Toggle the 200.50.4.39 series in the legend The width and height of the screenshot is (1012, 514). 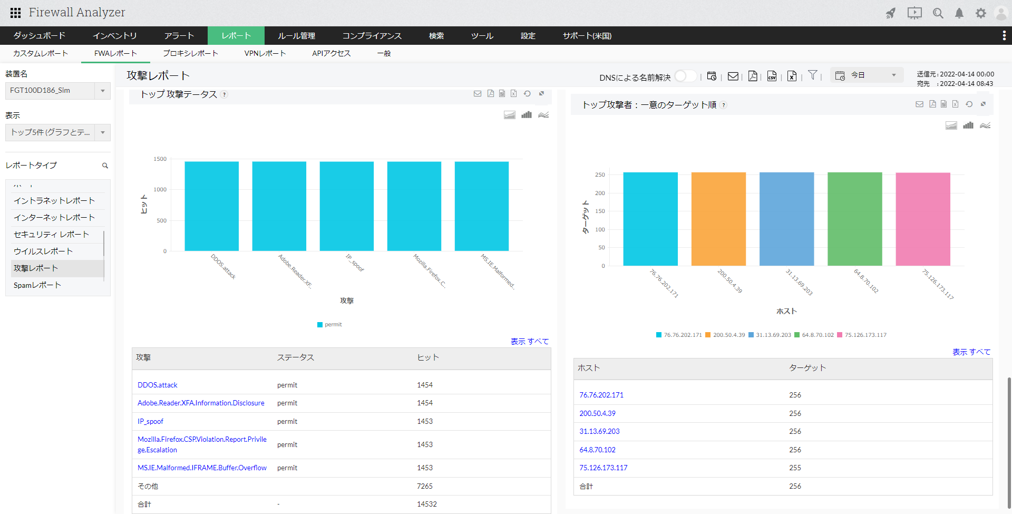725,335
